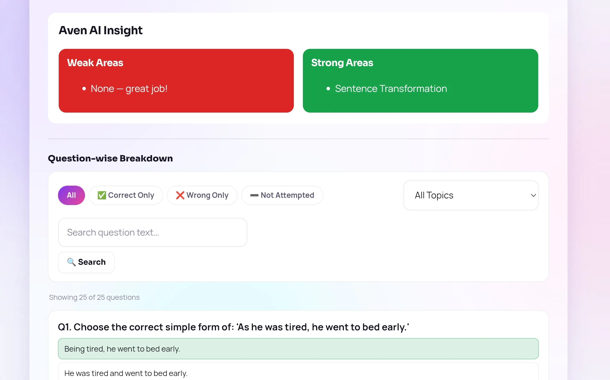
Task: Click the red cross icon on Wrong Only
Action: tap(180, 195)
